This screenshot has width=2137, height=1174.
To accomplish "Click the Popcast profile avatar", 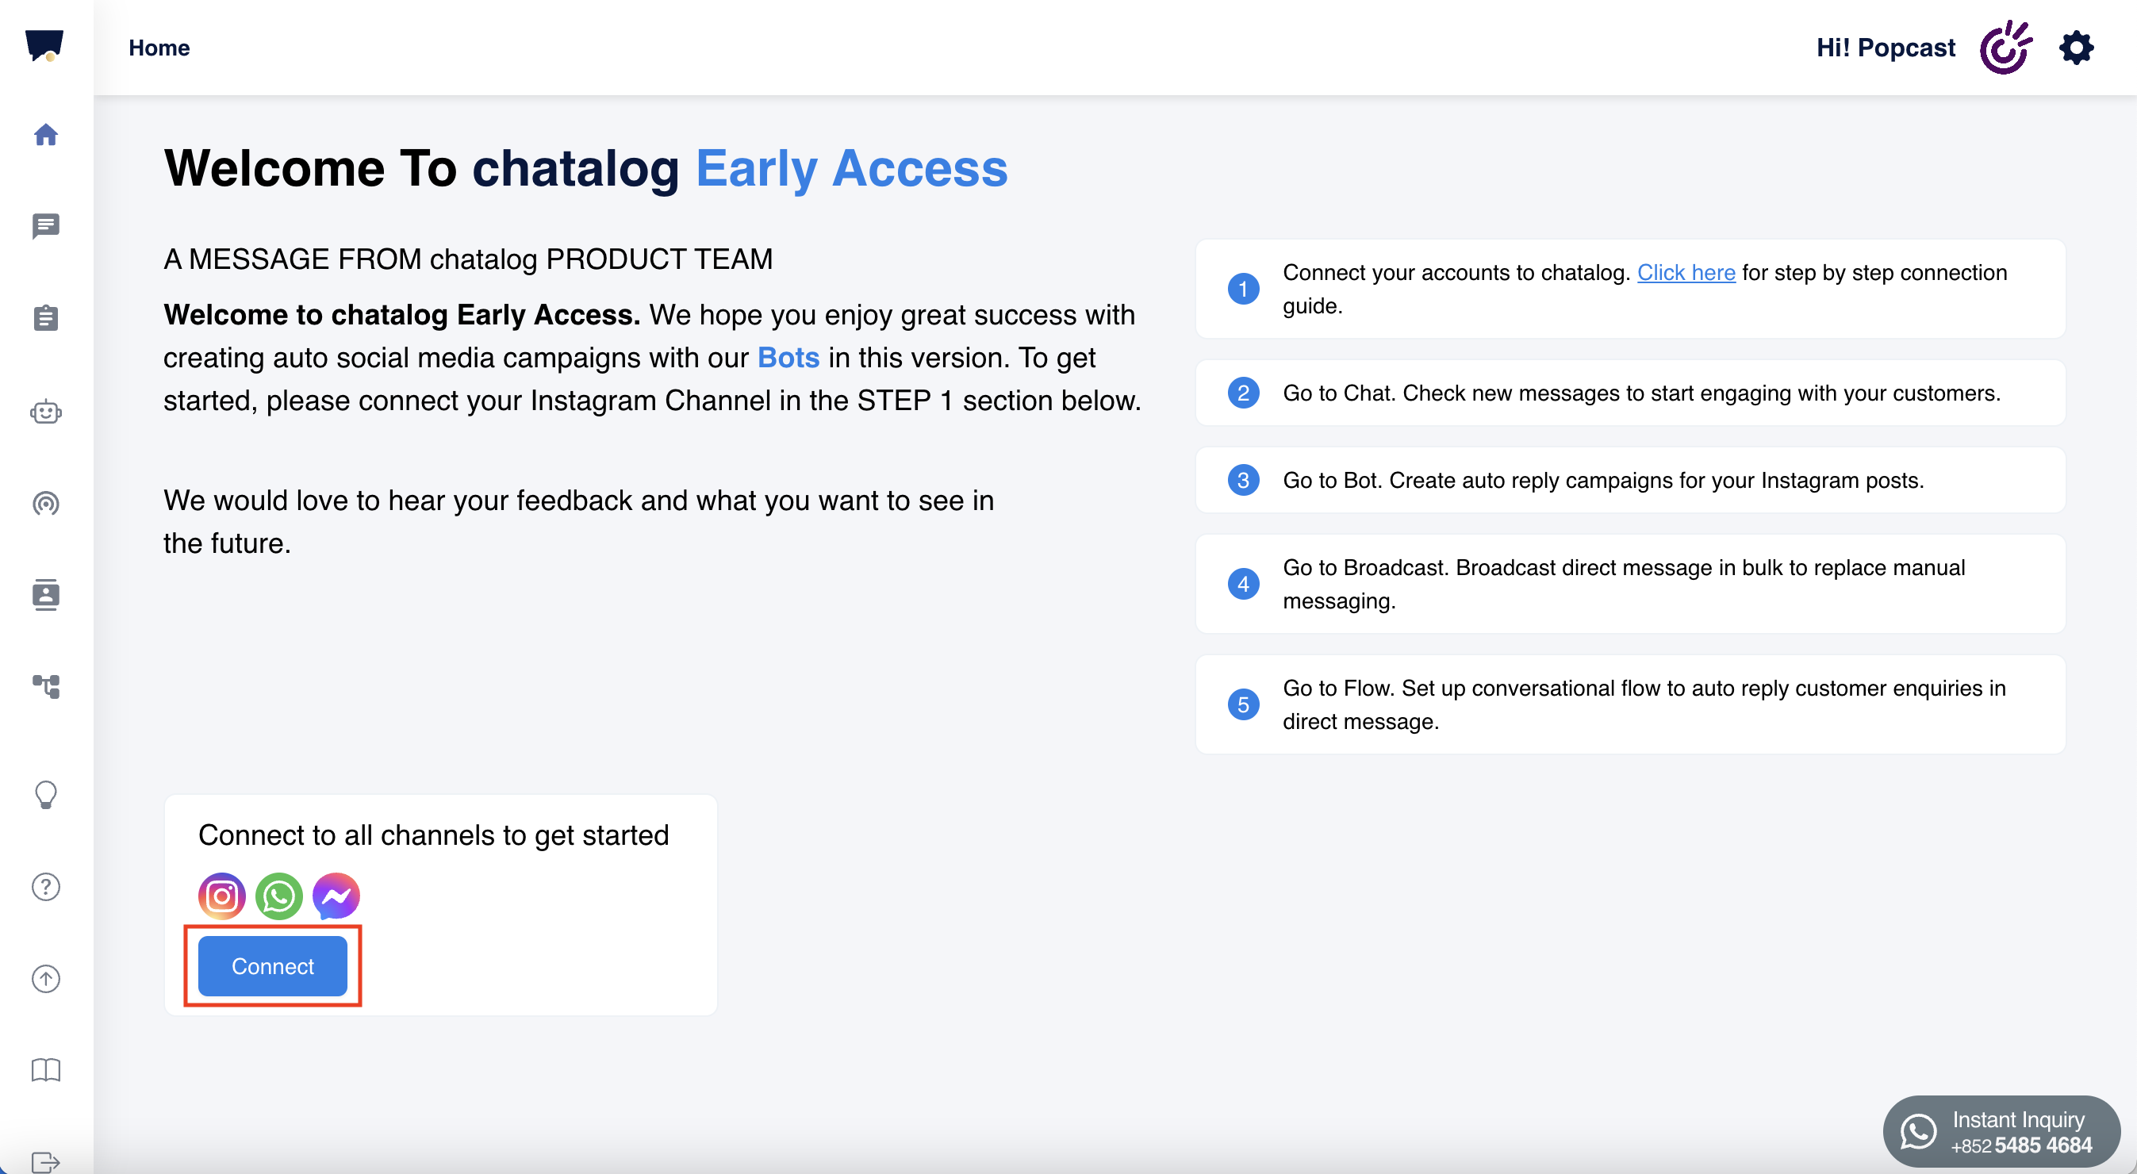I will coord(2005,48).
